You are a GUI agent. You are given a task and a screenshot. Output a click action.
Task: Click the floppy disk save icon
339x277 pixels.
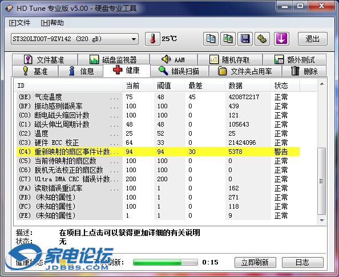click(245, 39)
